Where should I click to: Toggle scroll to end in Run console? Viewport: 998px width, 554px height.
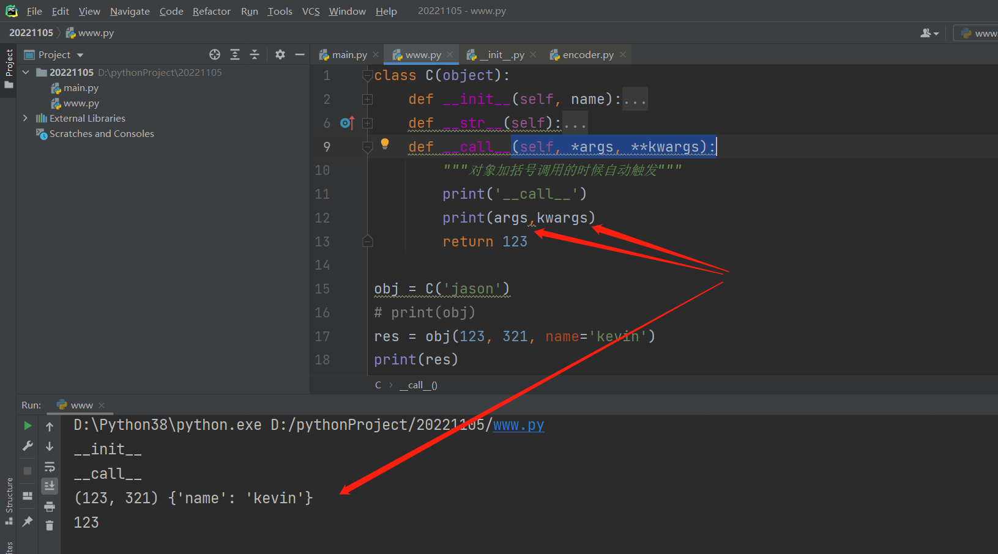click(50, 486)
